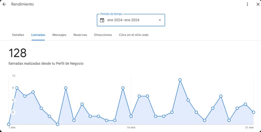Select the last data point above '31 ene'
The width and height of the screenshot is (261, 132).
(x=254, y=112)
